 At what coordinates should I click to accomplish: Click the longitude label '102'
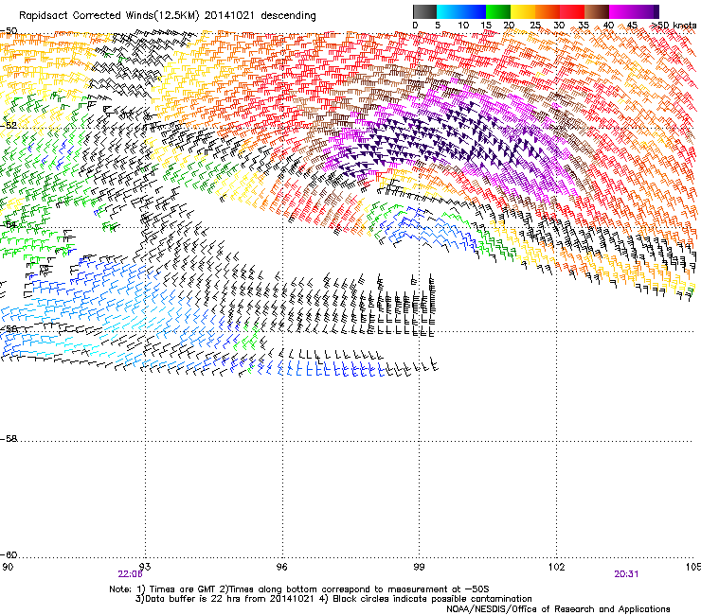pos(556,567)
